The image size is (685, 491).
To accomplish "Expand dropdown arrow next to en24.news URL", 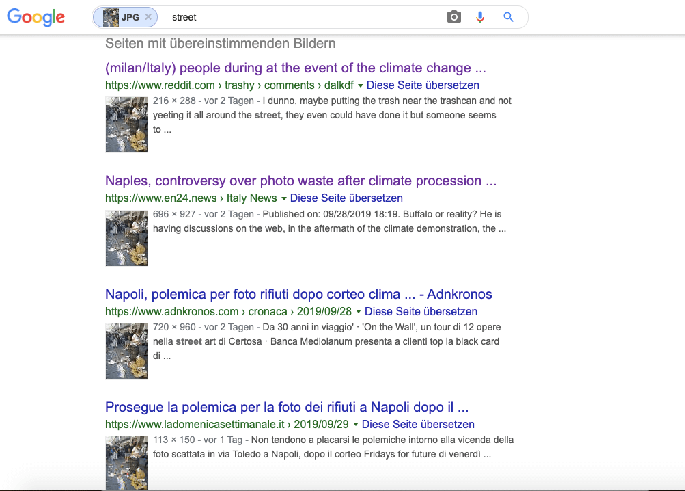I will click(x=284, y=198).
